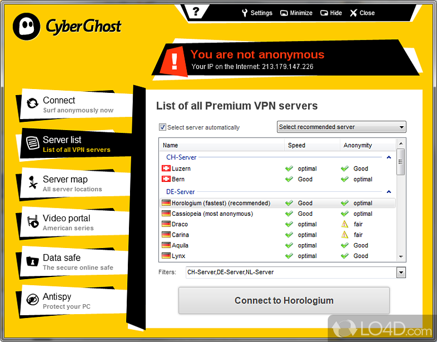Open Settings with the wrench icon

[245, 13]
